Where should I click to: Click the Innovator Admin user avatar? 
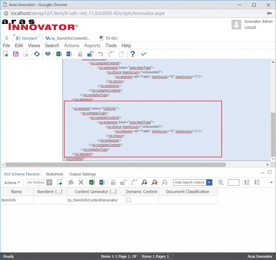(236, 24)
